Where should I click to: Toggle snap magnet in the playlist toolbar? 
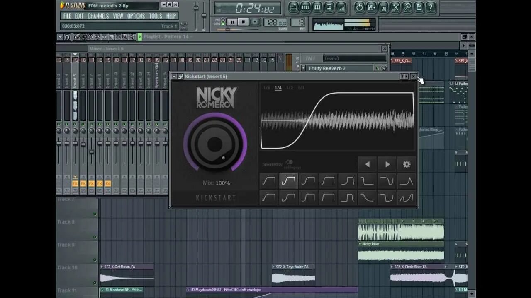[x=68, y=36]
